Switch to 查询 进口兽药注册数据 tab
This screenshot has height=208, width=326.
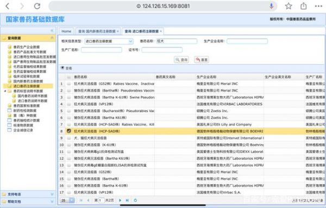pyautogui.click(x=142, y=31)
